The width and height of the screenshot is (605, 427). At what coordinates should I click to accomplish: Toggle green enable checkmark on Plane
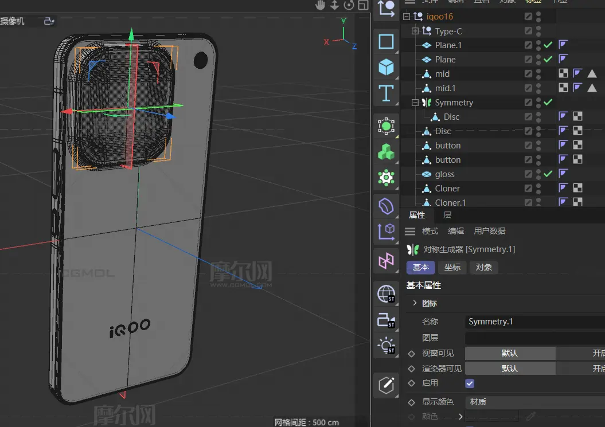tap(548, 60)
